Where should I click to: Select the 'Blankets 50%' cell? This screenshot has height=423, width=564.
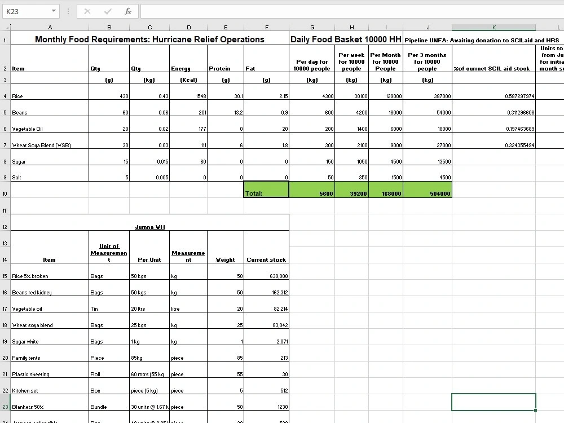coord(50,403)
